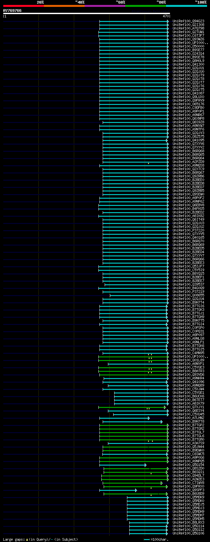Click the UniRef100_B4FKG5 label
Image resolution: width=210 pixels, height=542 pixels.
(x=188, y=209)
